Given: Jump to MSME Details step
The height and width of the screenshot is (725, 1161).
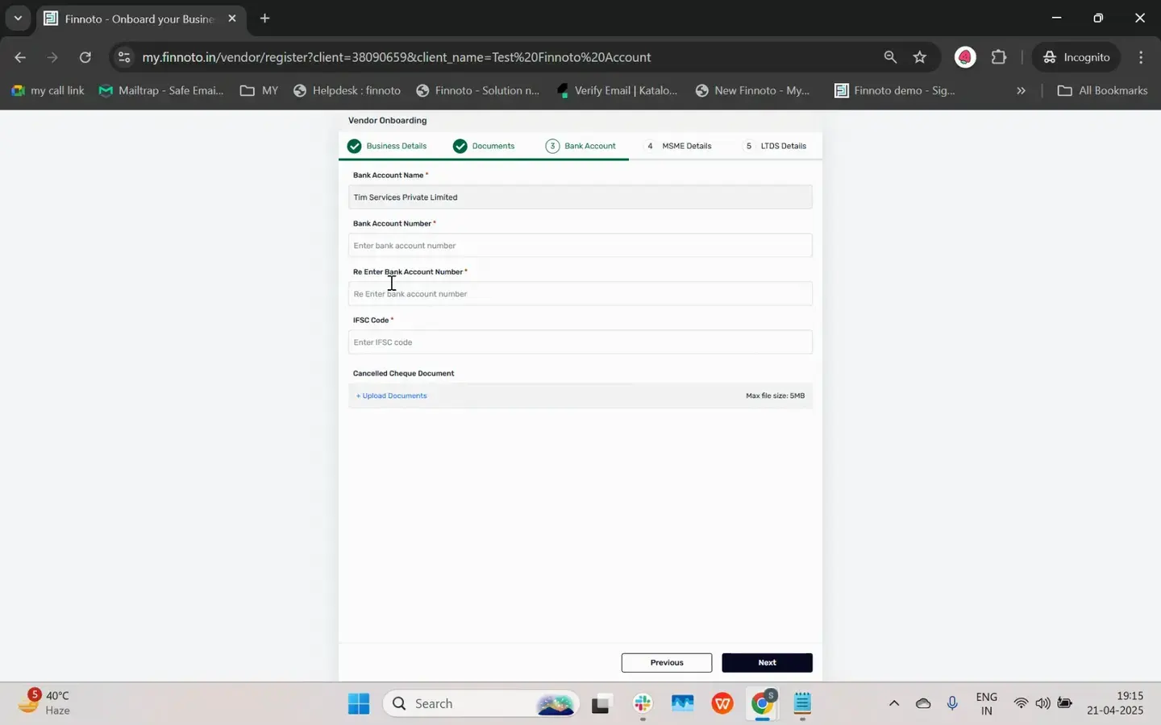Looking at the screenshot, I should pyautogui.click(x=678, y=146).
